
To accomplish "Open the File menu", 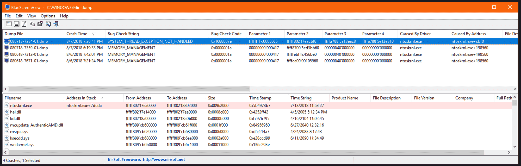I will tap(8, 16).
